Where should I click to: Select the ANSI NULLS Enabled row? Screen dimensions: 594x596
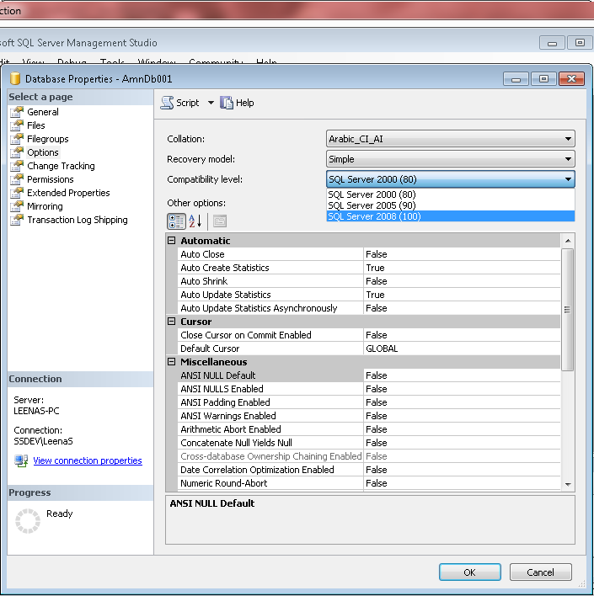369,389
